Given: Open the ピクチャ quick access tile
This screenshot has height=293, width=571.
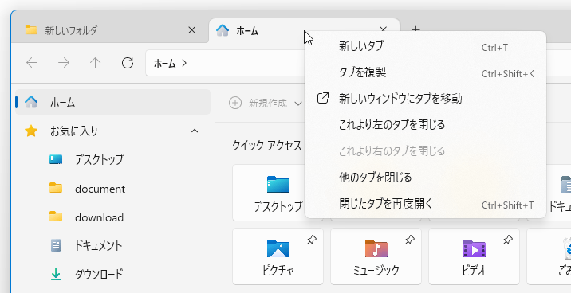Looking at the screenshot, I should click(278, 256).
